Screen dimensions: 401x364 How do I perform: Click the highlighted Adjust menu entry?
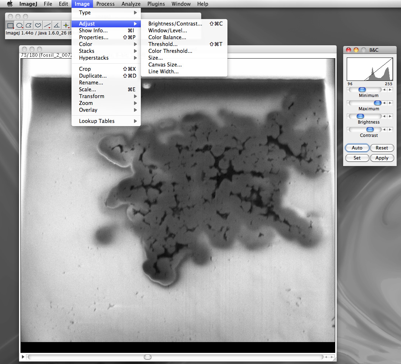(x=106, y=24)
